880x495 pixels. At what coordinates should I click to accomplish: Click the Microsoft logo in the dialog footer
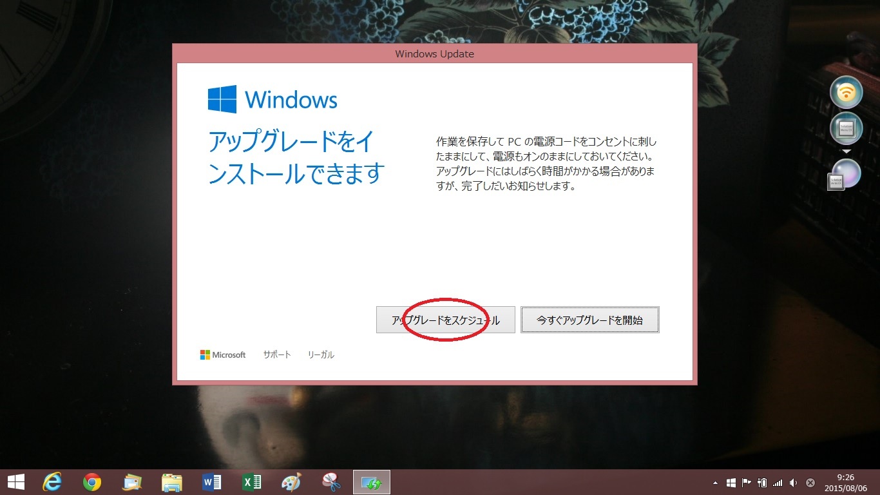click(x=223, y=354)
